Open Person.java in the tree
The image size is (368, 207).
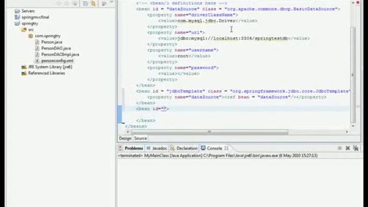[x=52, y=42]
